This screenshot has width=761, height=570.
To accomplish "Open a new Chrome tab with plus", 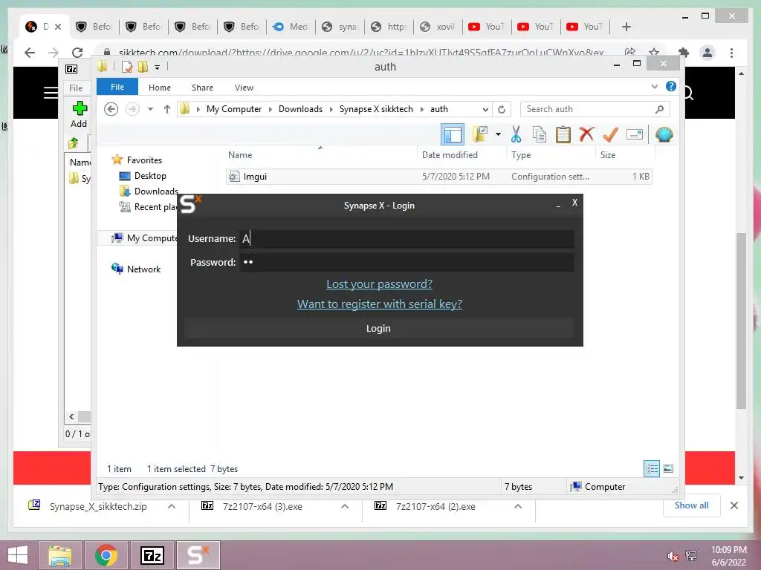I will tap(626, 27).
